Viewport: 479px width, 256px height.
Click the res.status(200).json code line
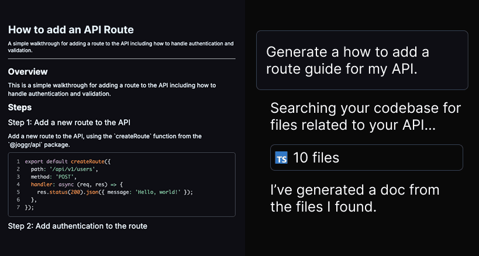(x=115, y=192)
